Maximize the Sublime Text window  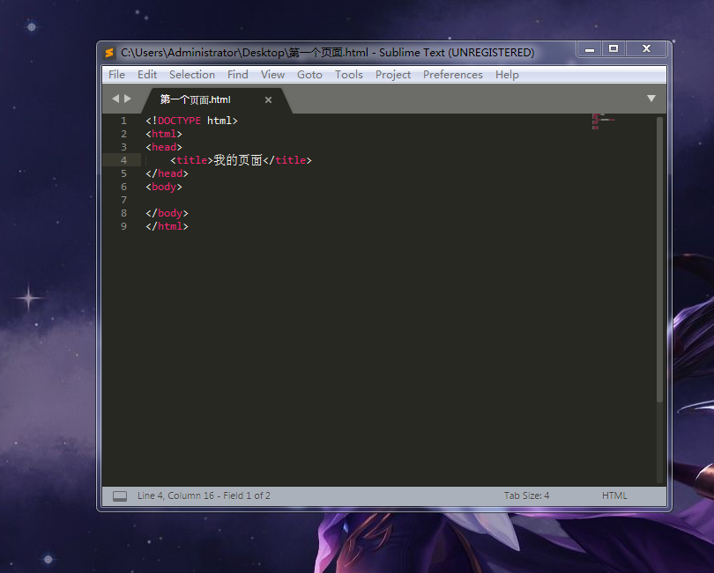(614, 49)
